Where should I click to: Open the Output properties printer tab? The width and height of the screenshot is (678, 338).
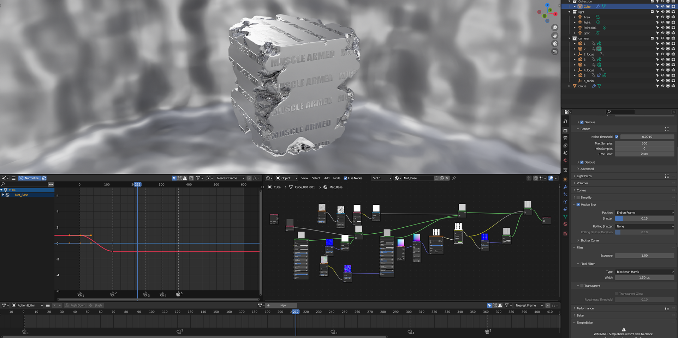point(565,138)
